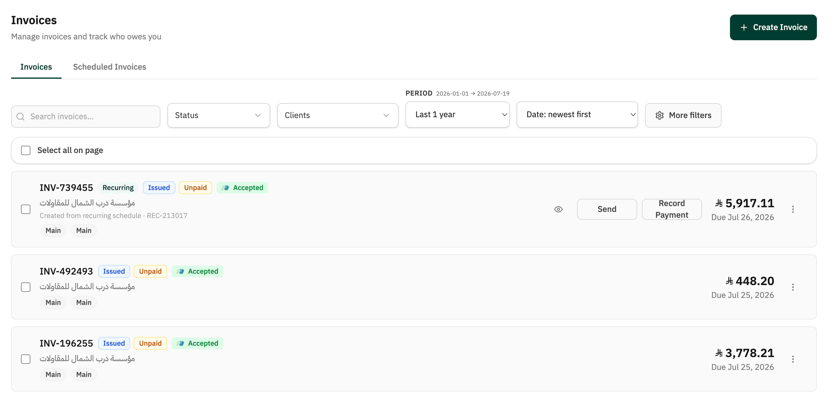Click the second Main tag on INV-492493
Image resolution: width=835 pixels, height=397 pixels.
[x=84, y=303]
